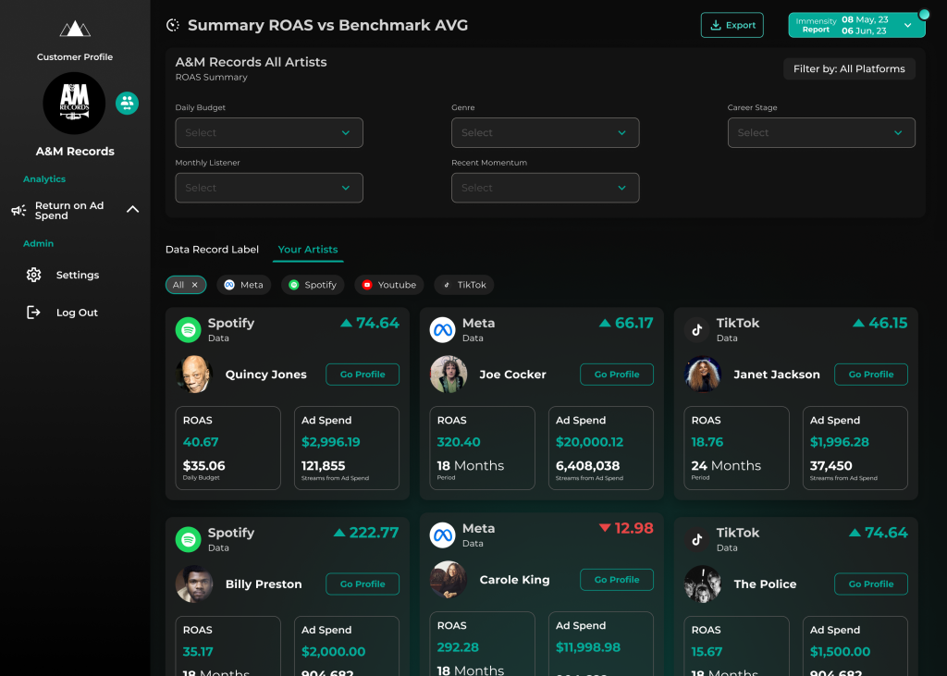Click TikTok logo on Janet Jackson card

click(x=697, y=330)
